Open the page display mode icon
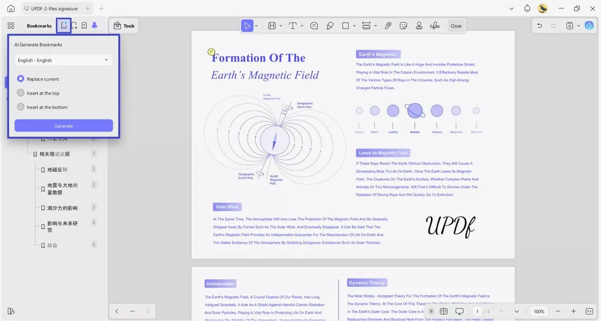601x321 pixels. [444, 311]
